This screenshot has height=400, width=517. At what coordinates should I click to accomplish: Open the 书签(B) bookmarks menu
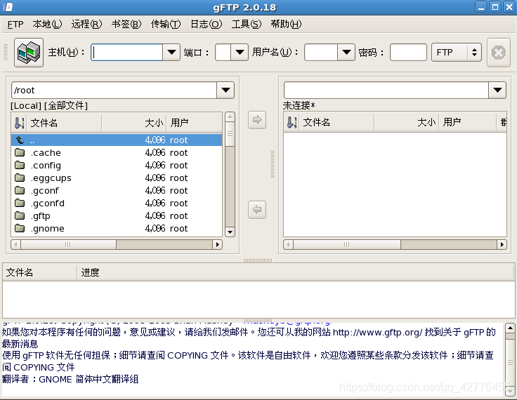pyautogui.click(x=126, y=24)
